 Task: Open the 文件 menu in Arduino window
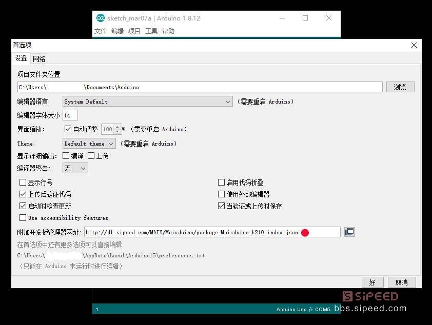click(101, 31)
